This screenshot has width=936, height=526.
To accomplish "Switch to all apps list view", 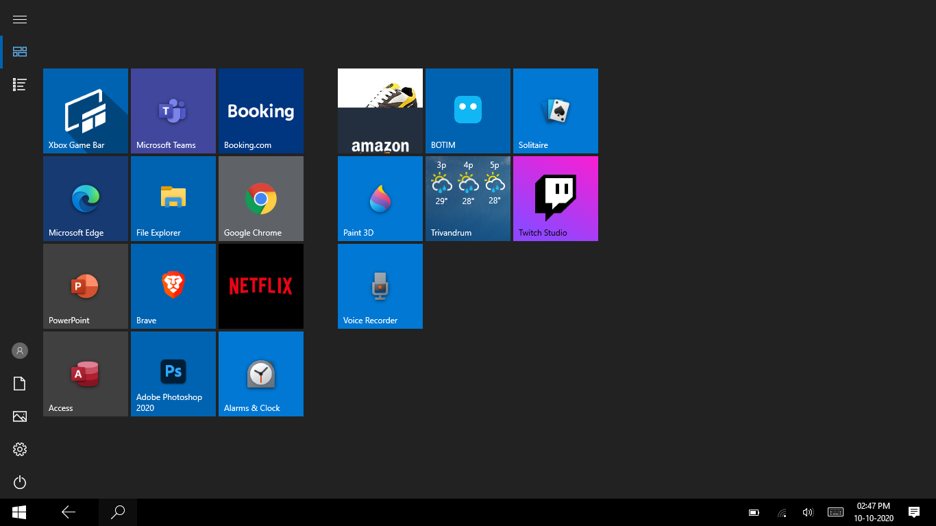I will pyautogui.click(x=20, y=85).
